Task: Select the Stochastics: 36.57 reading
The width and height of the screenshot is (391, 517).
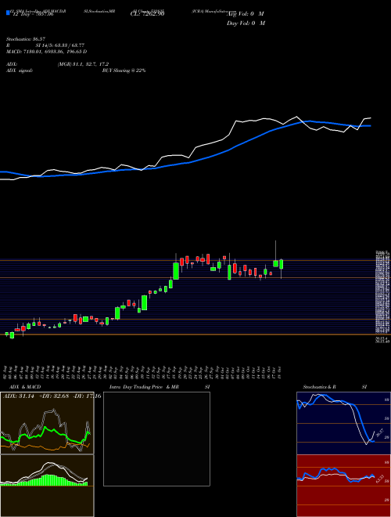Action: pyautogui.click(x=25, y=39)
